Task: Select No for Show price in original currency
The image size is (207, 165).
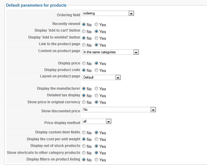Action: pyautogui.click(x=84, y=102)
